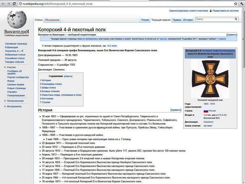Hide contents via убрать link
Viewport: 245px width, 184px height.
pyautogui.click(x=68, y=76)
